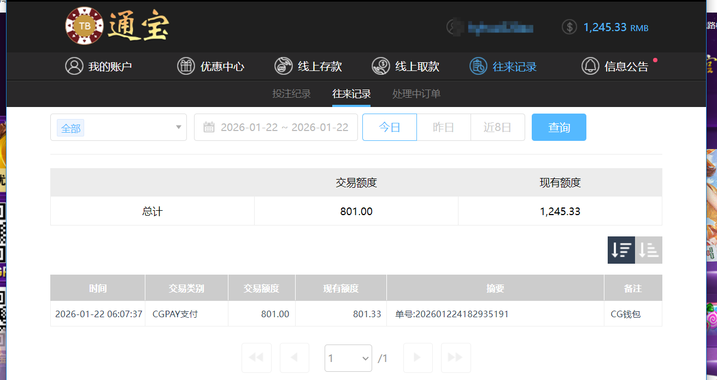This screenshot has height=380, width=717.
Task: Open the 优惠中心 gift icon
Action: click(186, 66)
